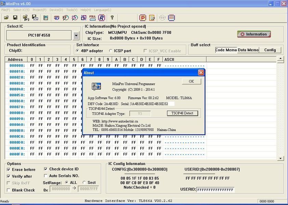This screenshot has width=288, height=205.
Task: Click the Address column header
Action: tap(16, 59)
